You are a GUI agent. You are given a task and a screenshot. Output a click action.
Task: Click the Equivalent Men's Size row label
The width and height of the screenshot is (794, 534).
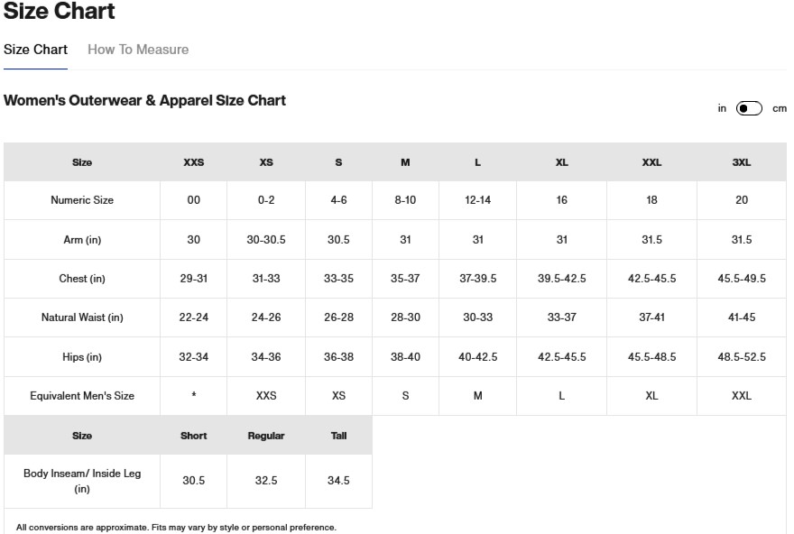coord(82,396)
